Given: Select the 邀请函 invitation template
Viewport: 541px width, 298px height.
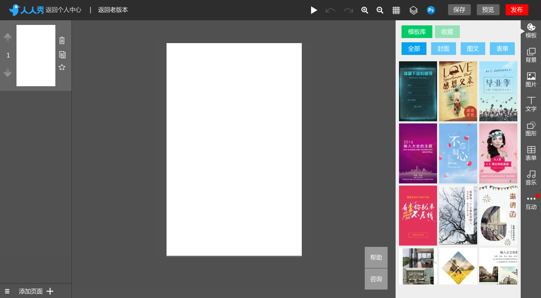Looking at the screenshot, I should pyautogui.click(x=498, y=216).
